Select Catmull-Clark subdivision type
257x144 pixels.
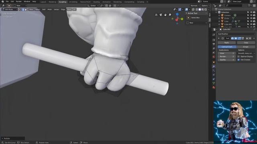tap(227, 47)
